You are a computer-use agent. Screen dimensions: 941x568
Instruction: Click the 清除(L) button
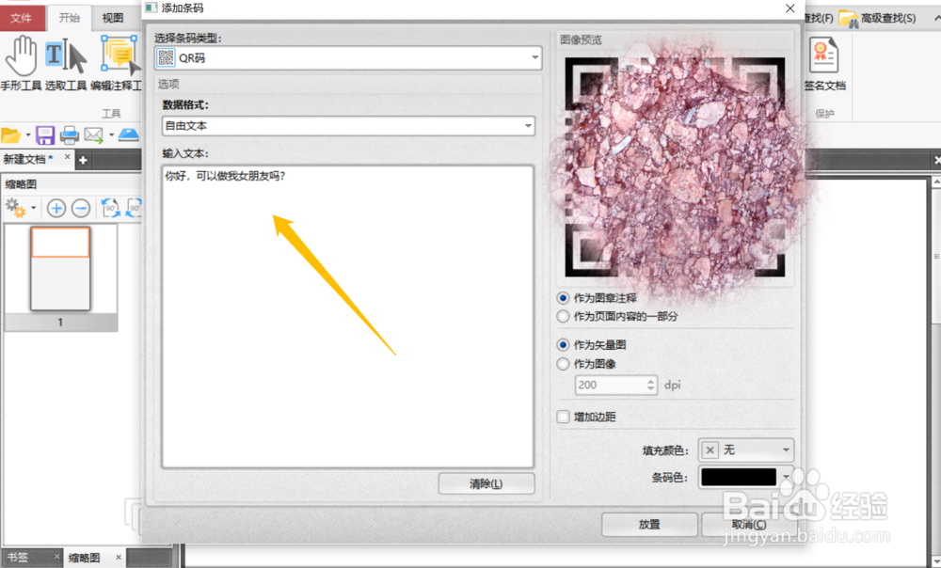[x=486, y=483]
